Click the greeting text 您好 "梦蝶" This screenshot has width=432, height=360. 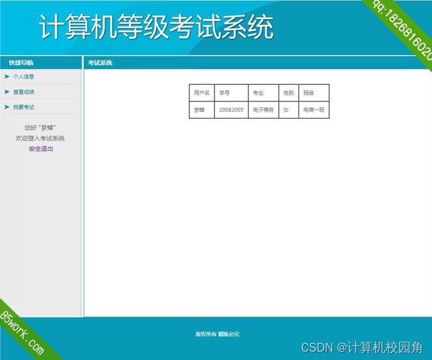(x=40, y=128)
